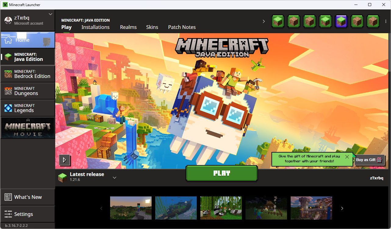Switch to the Play tab
This screenshot has height=229, width=391.
click(x=66, y=27)
